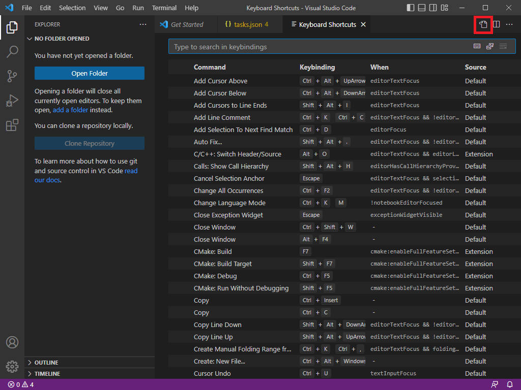
Task: Switch to the Get Started tab
Action: [x=186, y=24]
